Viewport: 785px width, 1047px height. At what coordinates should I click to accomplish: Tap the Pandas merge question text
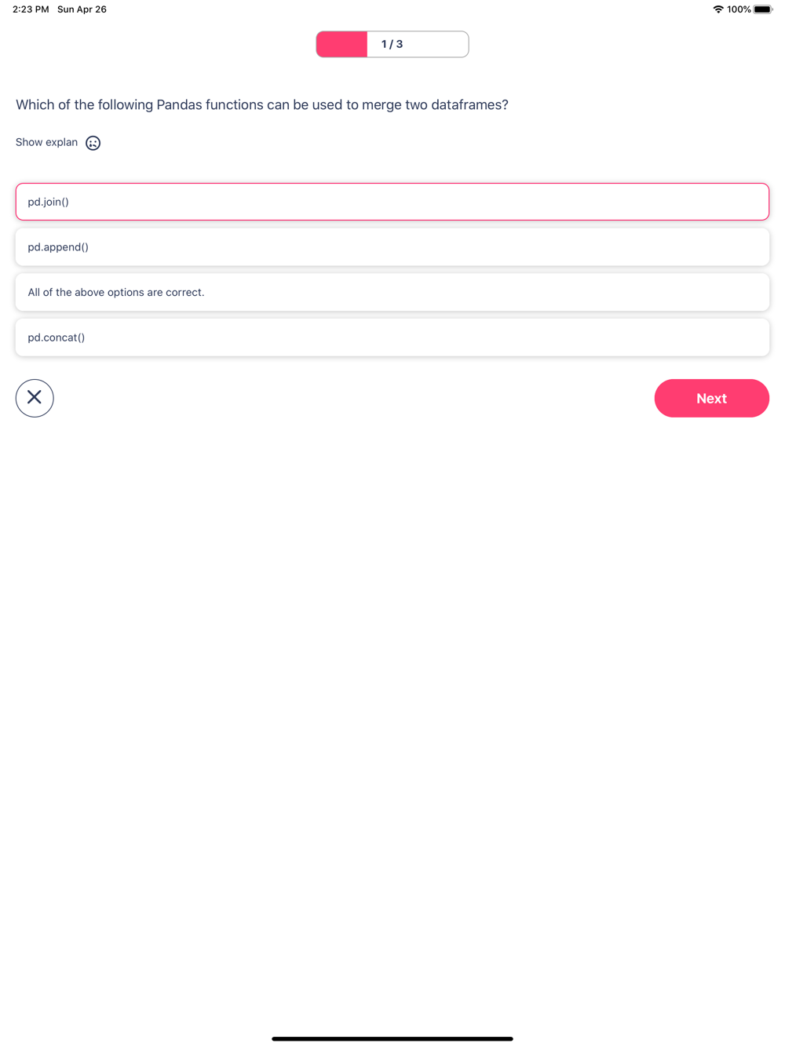(x=261, y=104)
